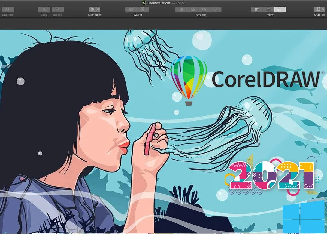
Task: Click the Lock icon in the toolbar
Action: (x=44, y=9)
